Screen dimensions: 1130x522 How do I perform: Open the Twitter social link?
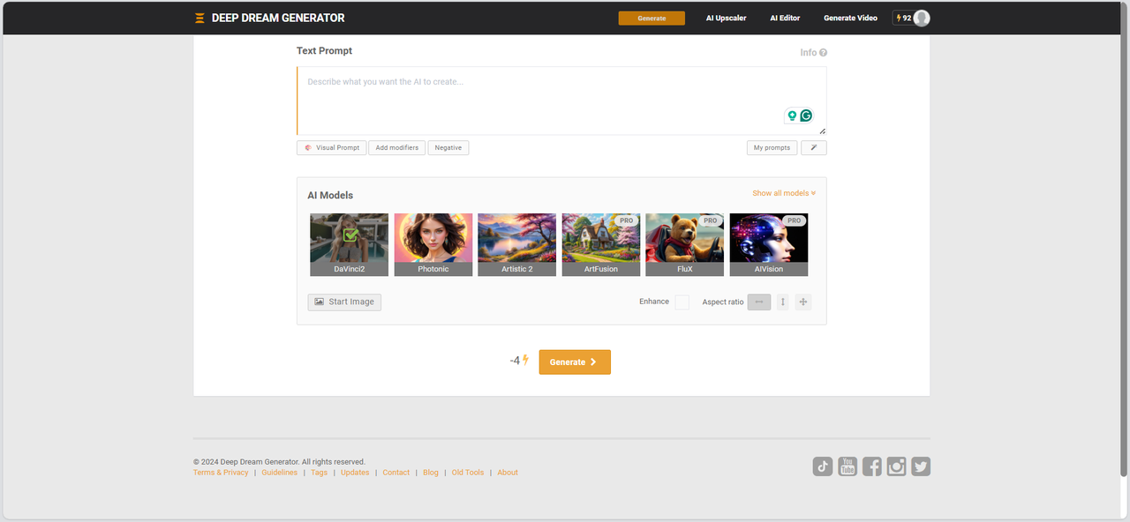coord(921,466)
